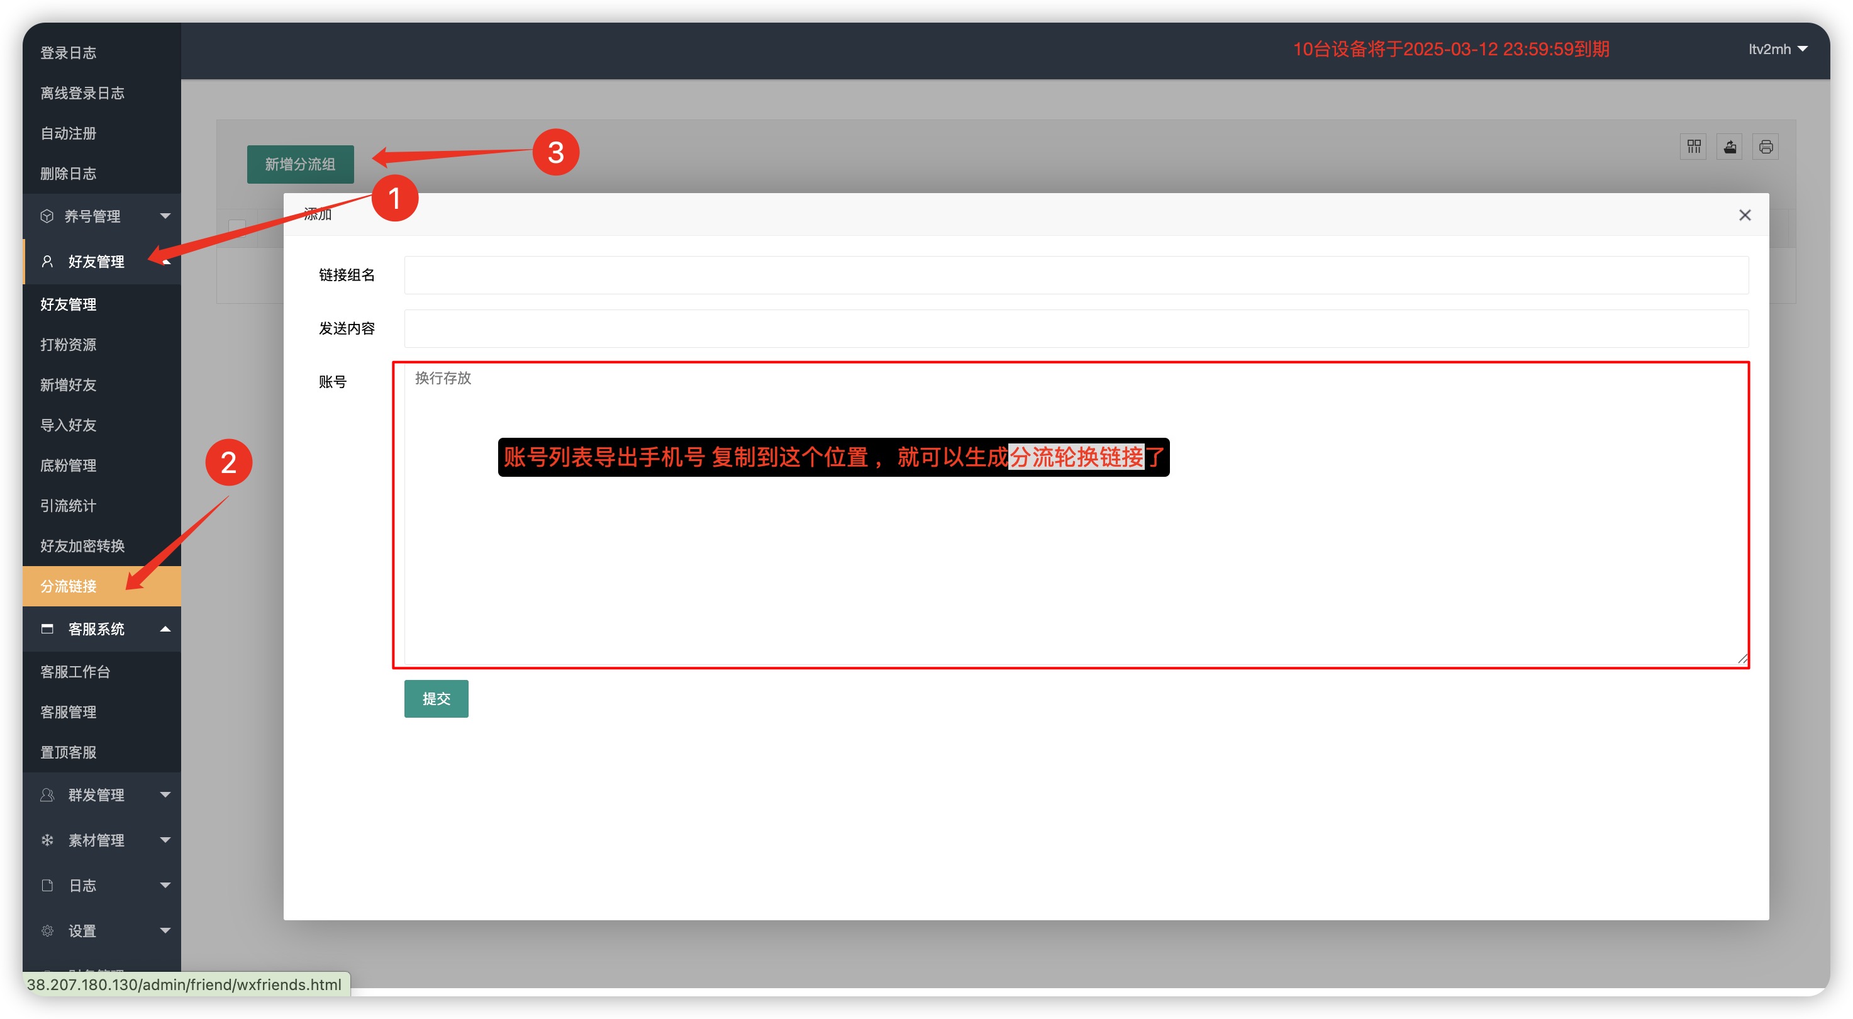
Task: Open the ltv2mh user dropdown
Action: (x=1778, y=49)
